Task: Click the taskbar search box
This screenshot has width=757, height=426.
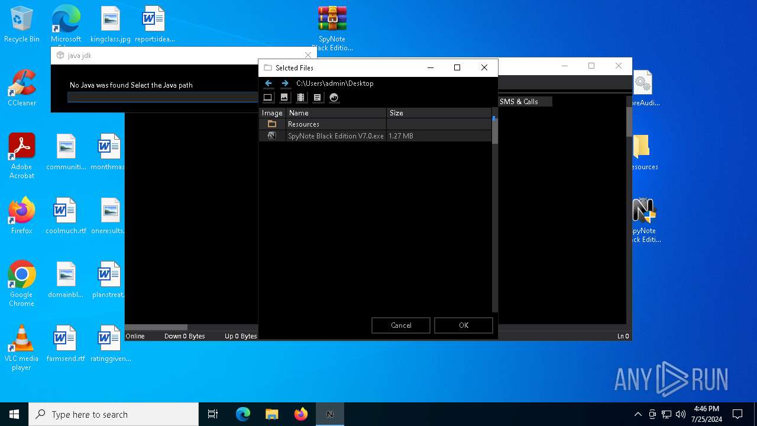Action: click(114, 414)
